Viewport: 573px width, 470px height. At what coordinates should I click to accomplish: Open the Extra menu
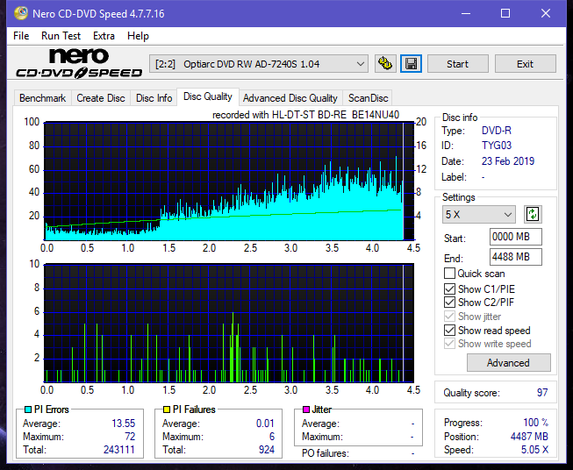click(104, 36)
